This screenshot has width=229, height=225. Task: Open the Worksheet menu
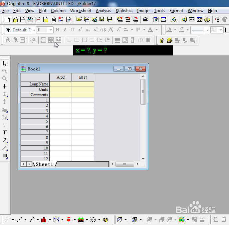(x=81, y=11)
